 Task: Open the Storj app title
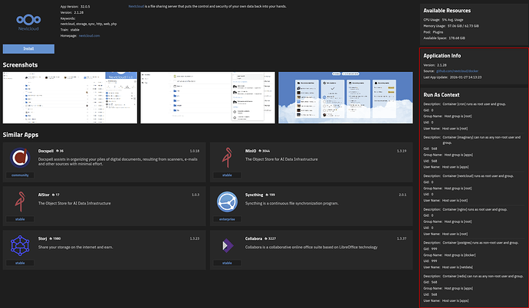[x=42, y=238]
